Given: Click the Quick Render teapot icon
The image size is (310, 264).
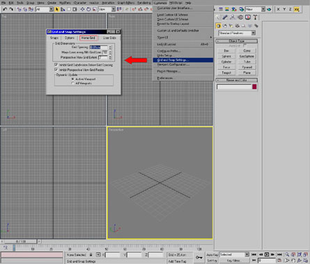Looking at the screenshot, I should click(269, 9).
